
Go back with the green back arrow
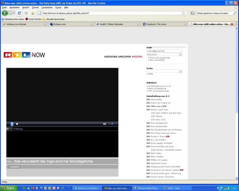[x=5, y=13]
